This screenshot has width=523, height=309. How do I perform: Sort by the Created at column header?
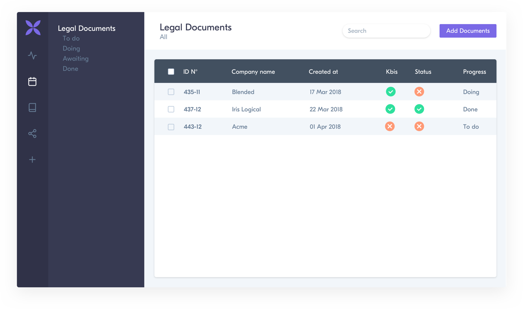[x=323, y=72]
